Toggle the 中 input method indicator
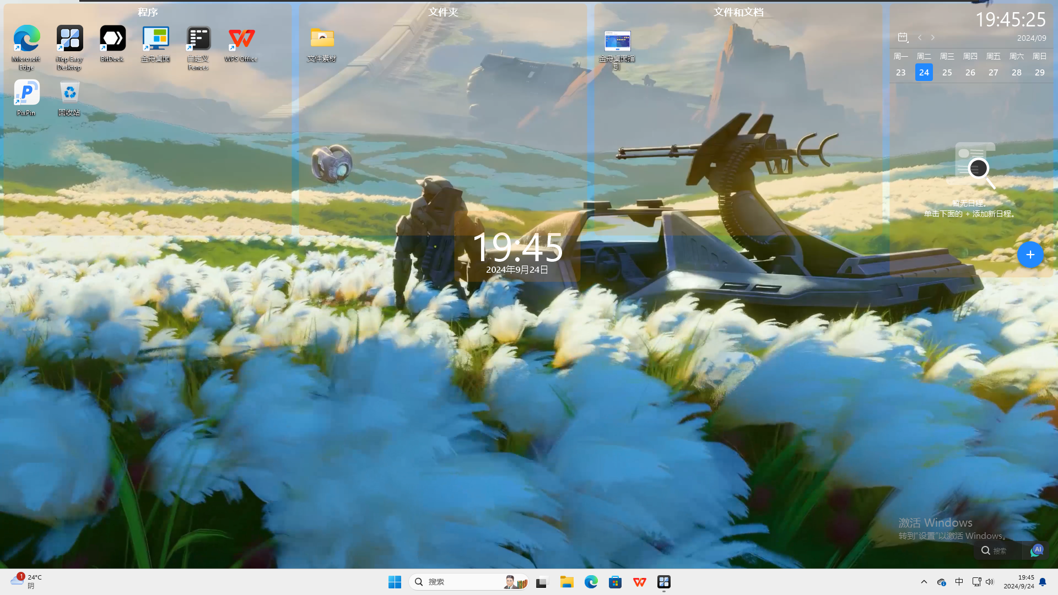 [x=959, y=582]
